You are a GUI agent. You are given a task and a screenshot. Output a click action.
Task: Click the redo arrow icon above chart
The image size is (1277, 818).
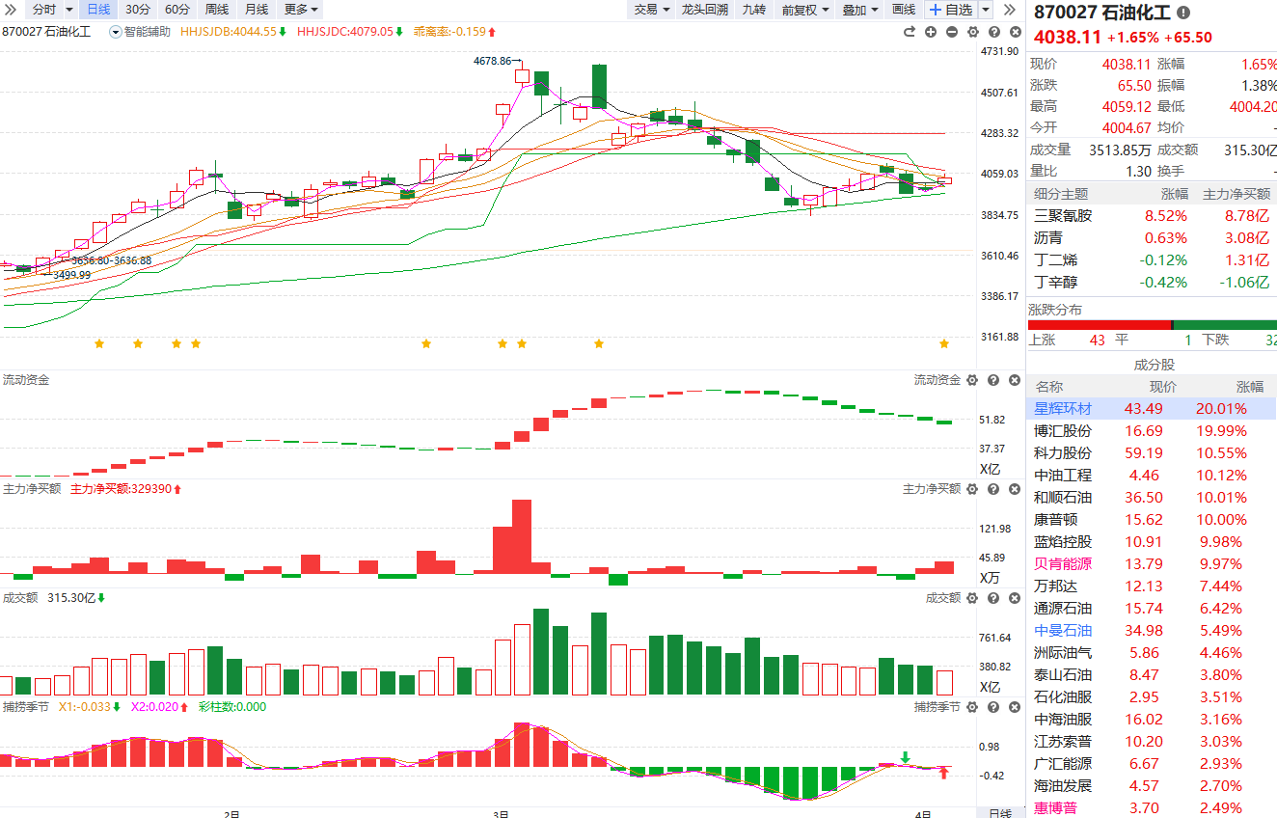coord(909,32)
